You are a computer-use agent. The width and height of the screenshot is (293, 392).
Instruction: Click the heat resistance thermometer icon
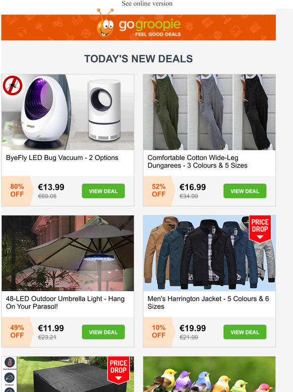tap(10, 363)
